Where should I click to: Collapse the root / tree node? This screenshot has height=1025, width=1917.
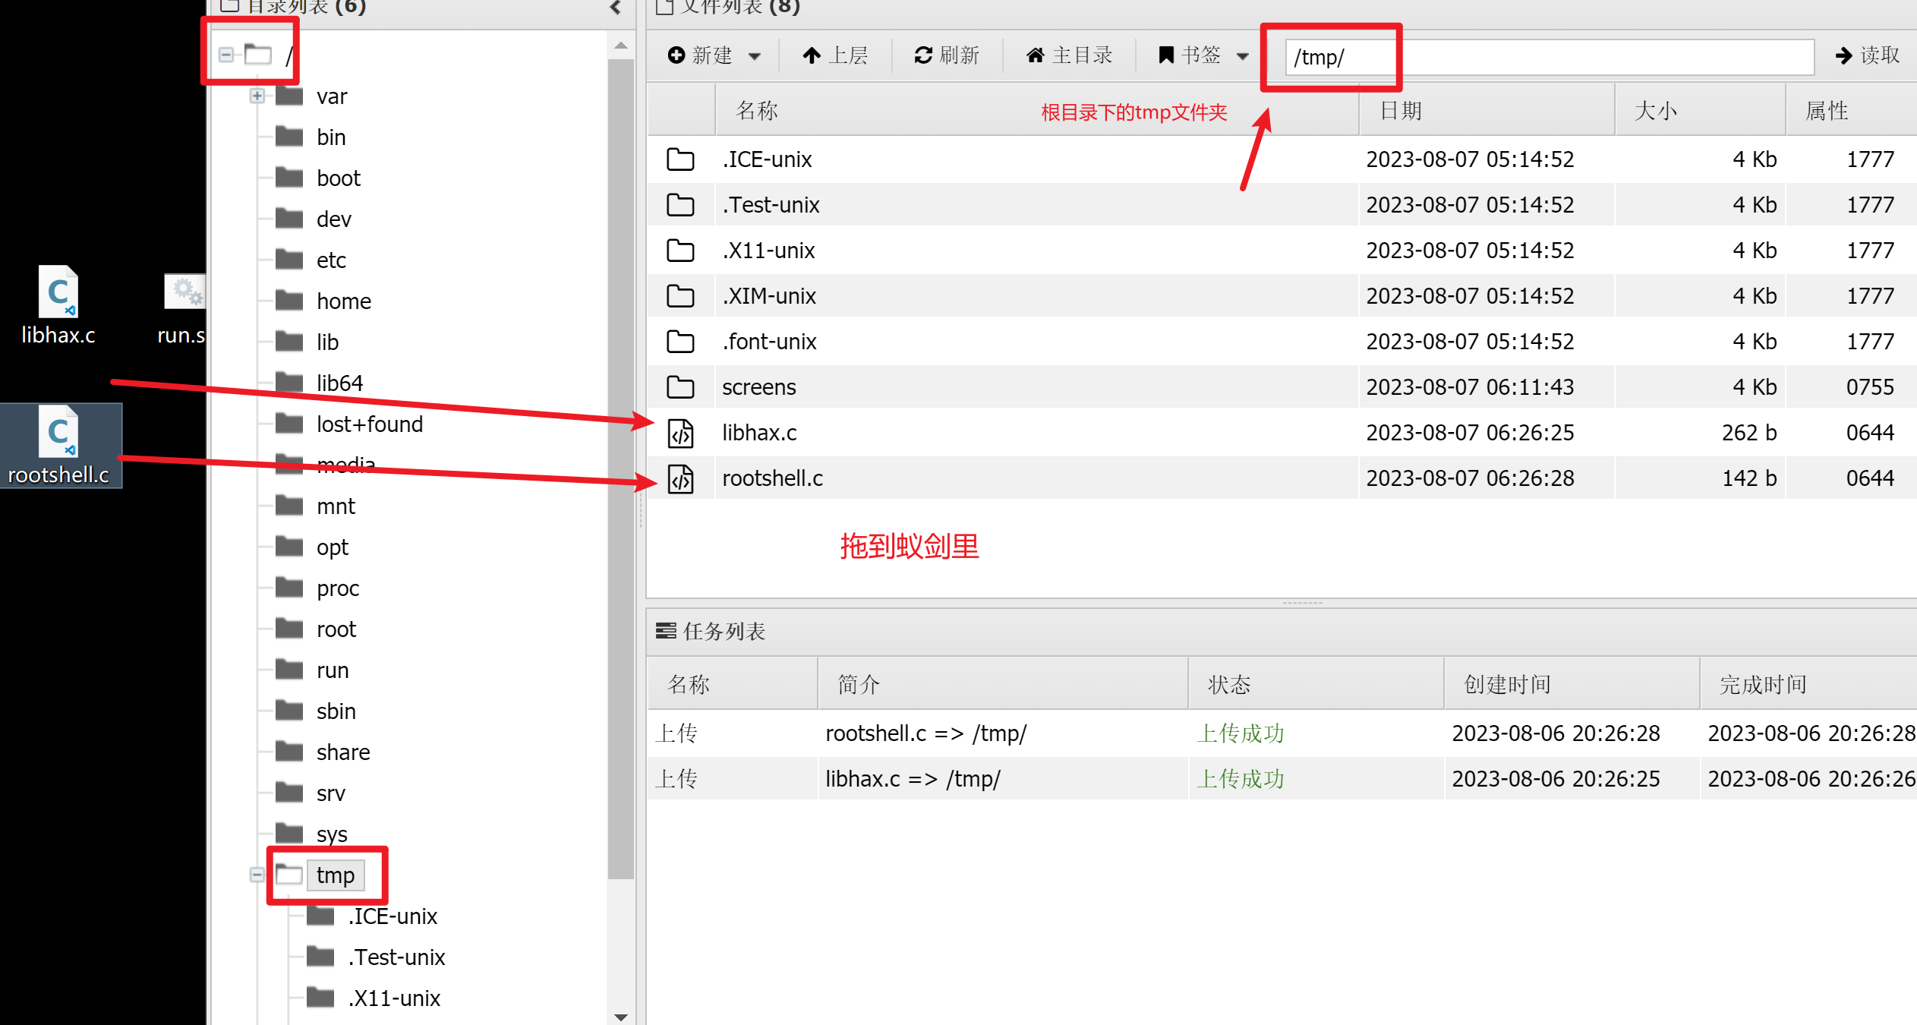(226, 55)
